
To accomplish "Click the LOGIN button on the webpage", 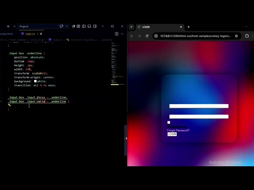I will (x=172, y=134).
